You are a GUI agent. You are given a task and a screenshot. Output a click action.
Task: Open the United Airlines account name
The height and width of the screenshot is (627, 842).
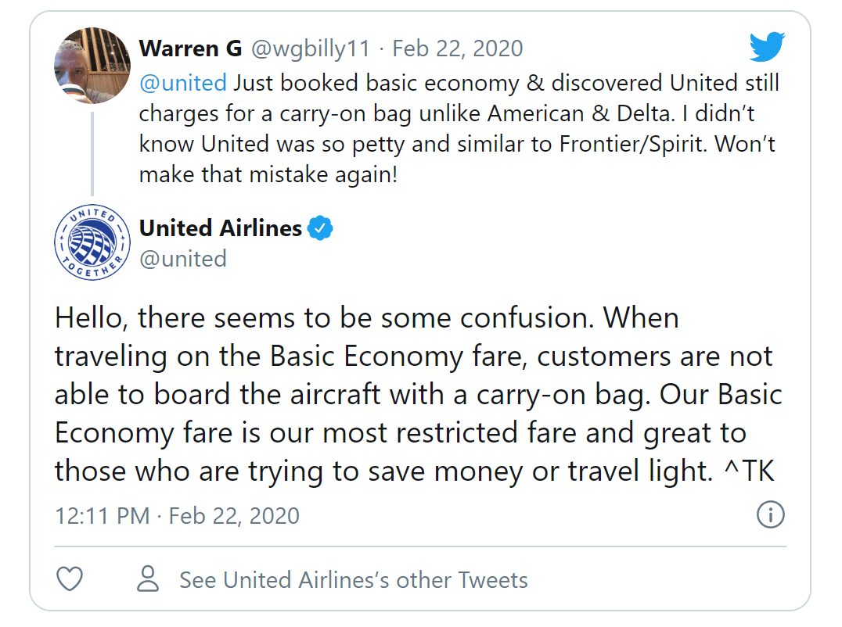tap(221, 228)
